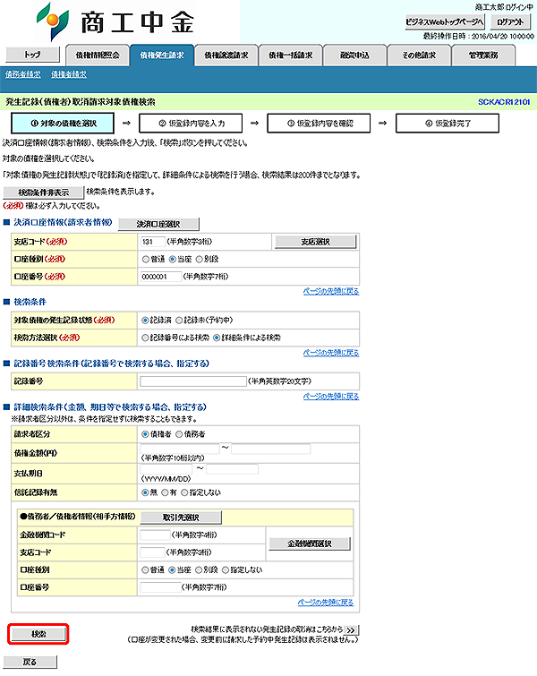Screen dimensions: 537x676
Task: Select 記録済 radio button
Action: tap(146, 321)
